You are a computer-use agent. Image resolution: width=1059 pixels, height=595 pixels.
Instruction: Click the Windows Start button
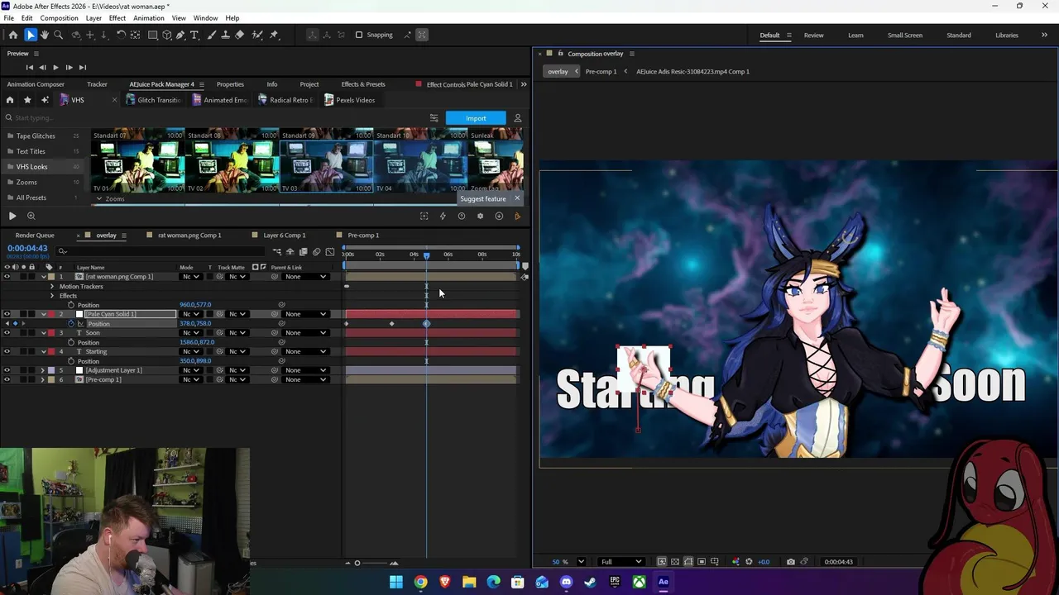click(x=396, y=582)
